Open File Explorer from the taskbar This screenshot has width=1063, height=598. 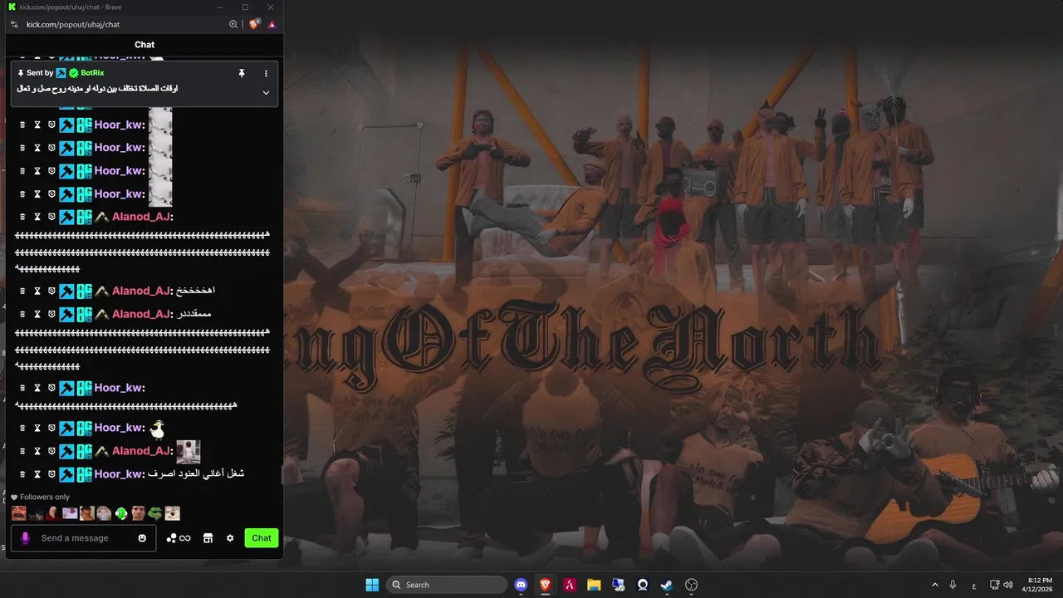594,585
